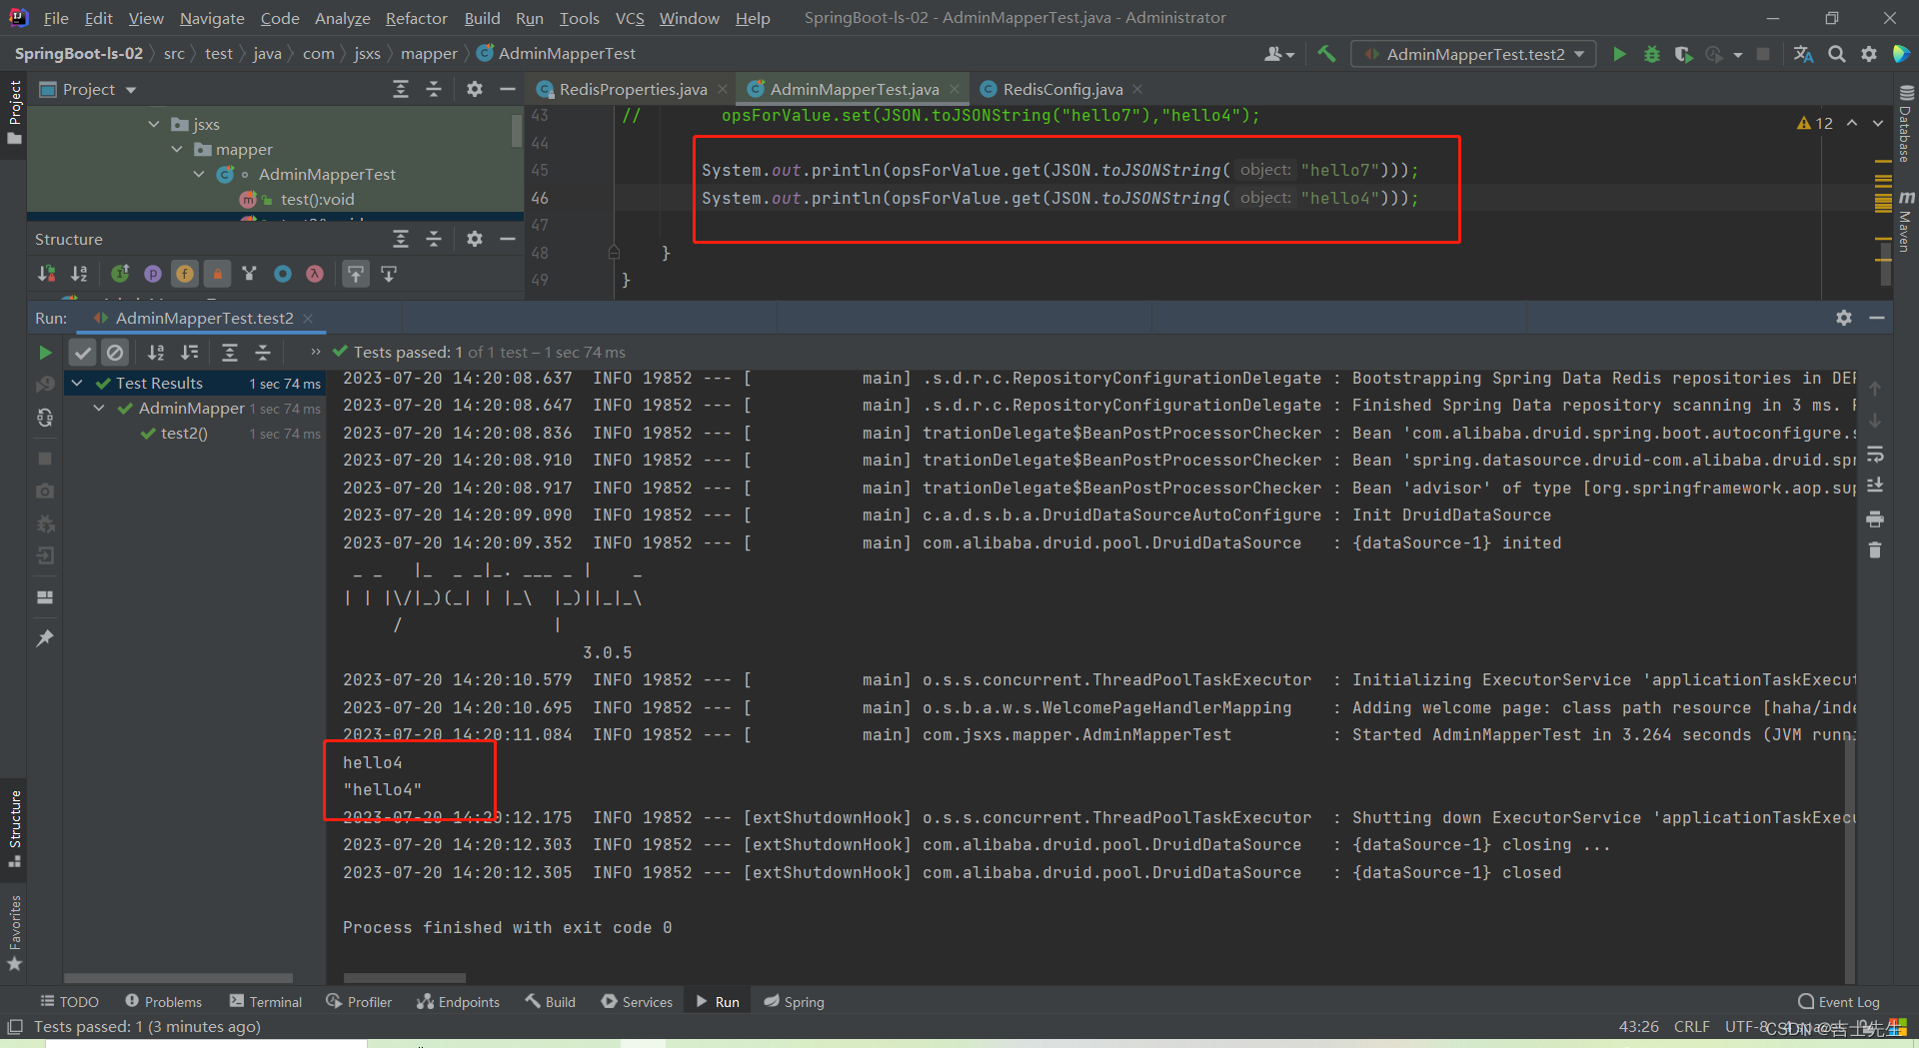Toggle Show Fields filter in Structure panel
Screen dimensions: 1919x1048
pyautogui.click(x=185, y=274)
